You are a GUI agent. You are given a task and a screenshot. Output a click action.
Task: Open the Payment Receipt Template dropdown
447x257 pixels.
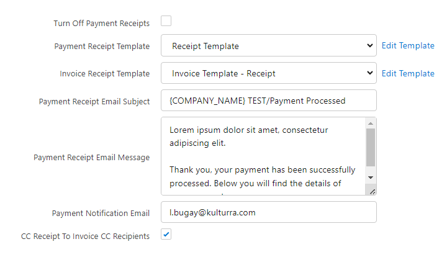[x=268, y=45]
